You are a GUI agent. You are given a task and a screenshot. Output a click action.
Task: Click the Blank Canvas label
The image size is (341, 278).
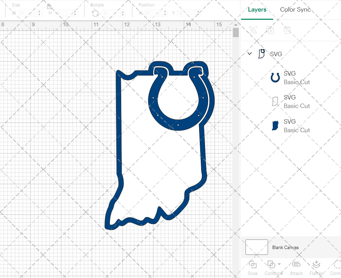point(285,247)
